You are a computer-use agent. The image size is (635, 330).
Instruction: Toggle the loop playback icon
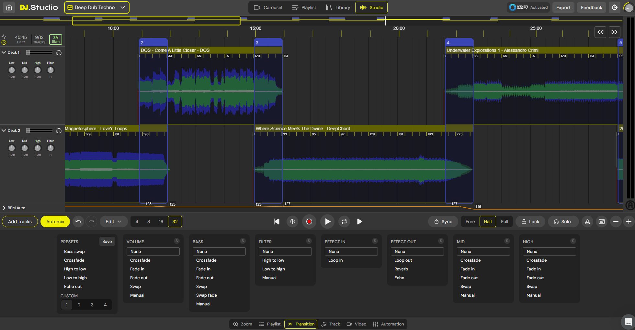coord(344,222)
